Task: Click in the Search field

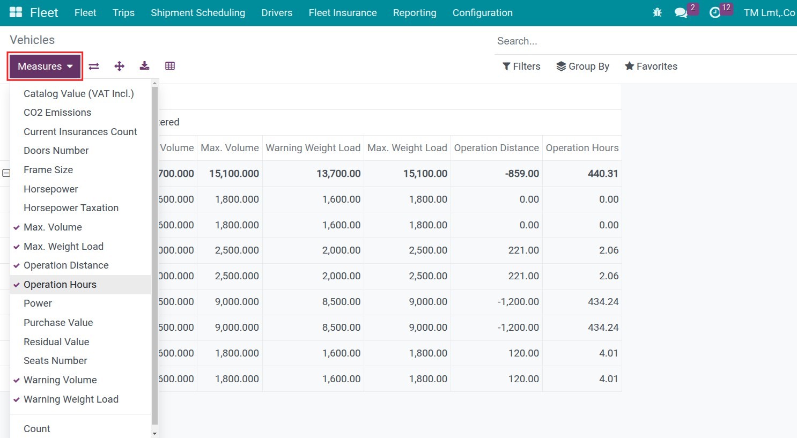Action: pos(644,41)
